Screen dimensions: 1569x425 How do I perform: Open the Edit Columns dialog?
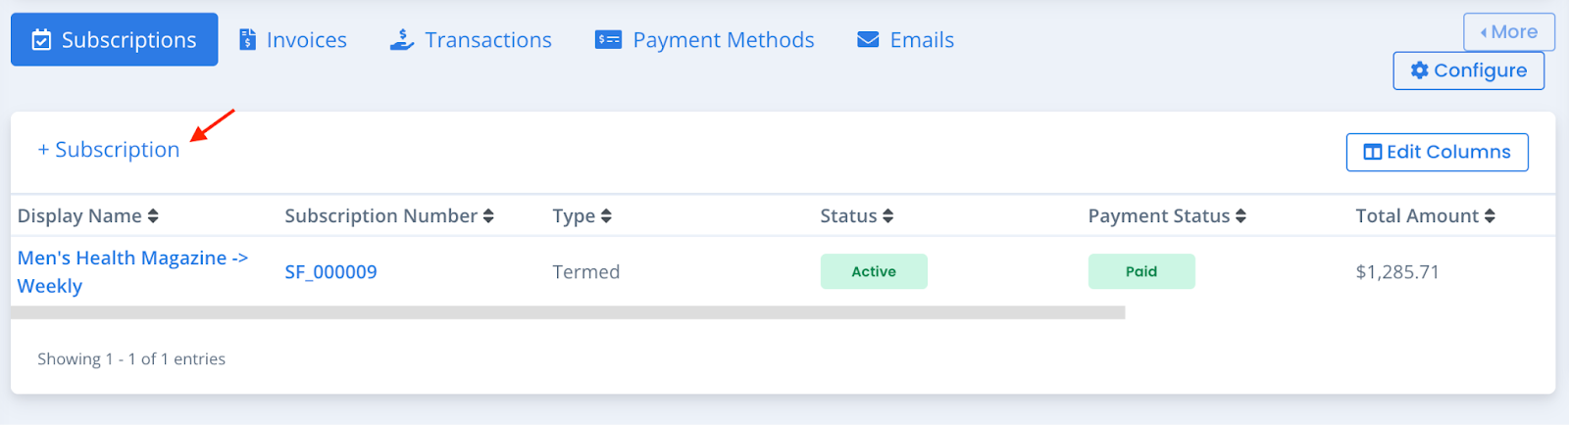tap(1437, 152)
